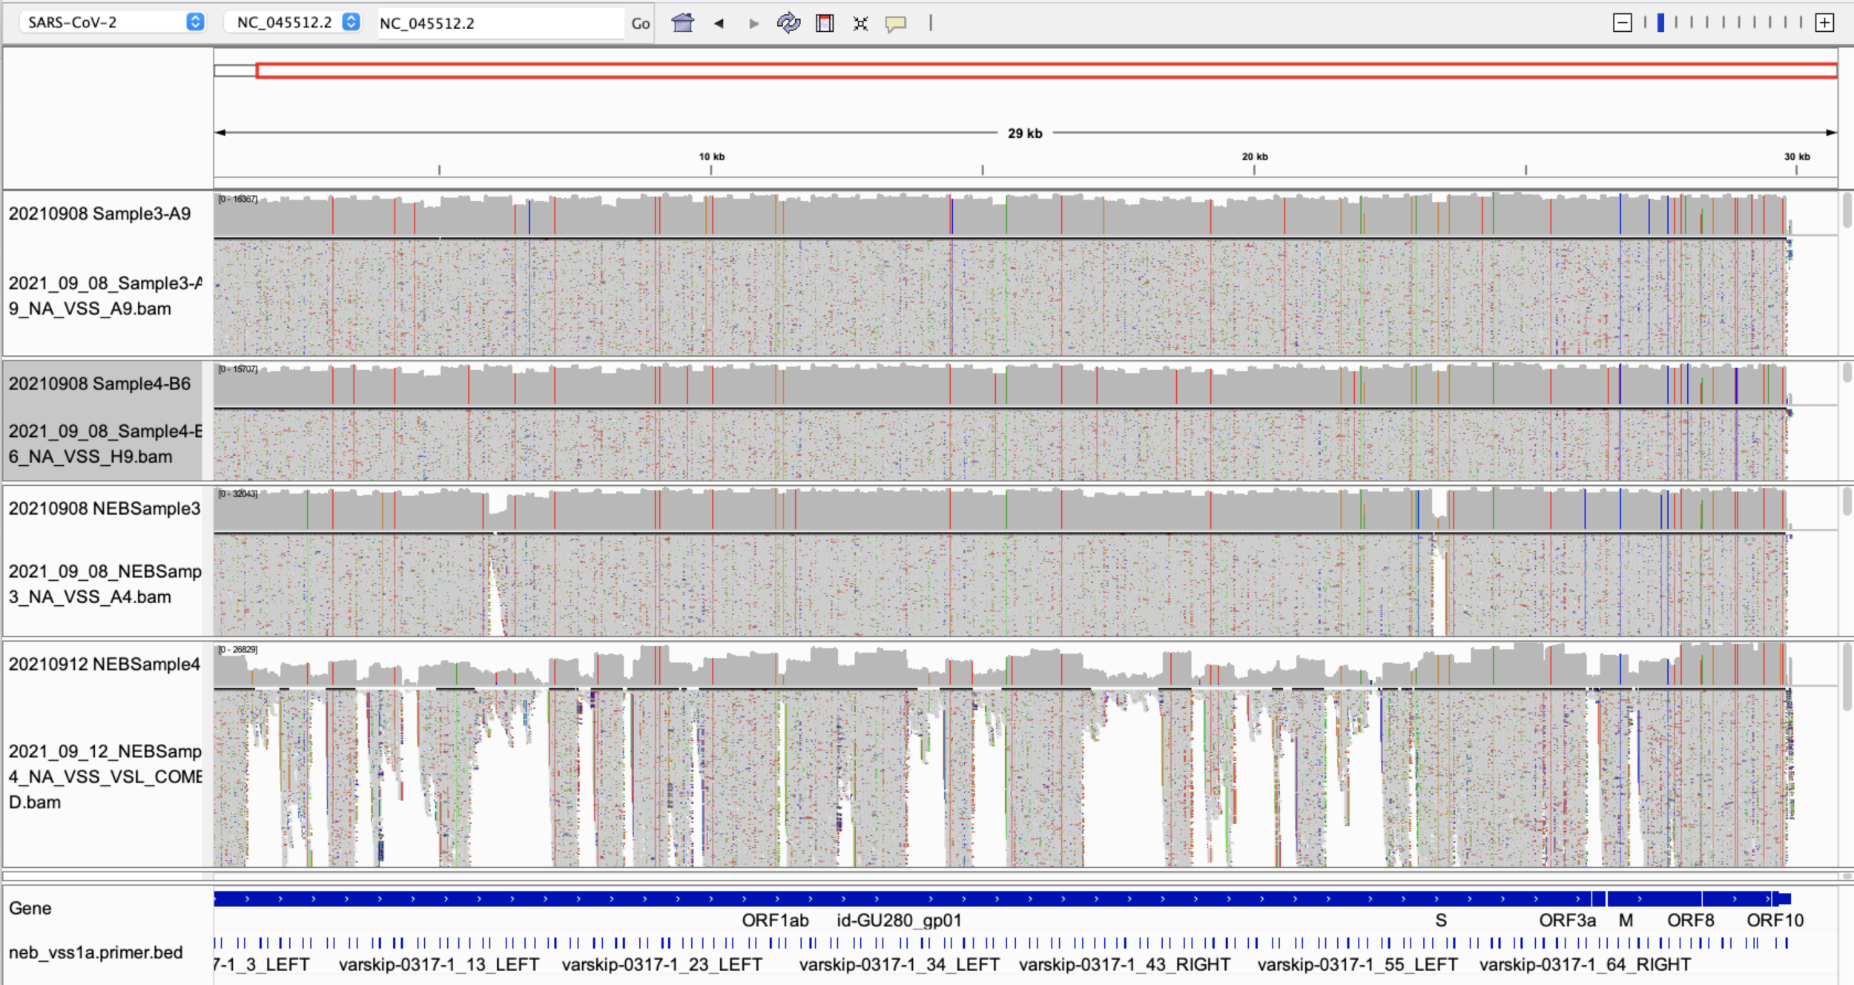Toggle popup text behavior icon

[x=895, y=23]
